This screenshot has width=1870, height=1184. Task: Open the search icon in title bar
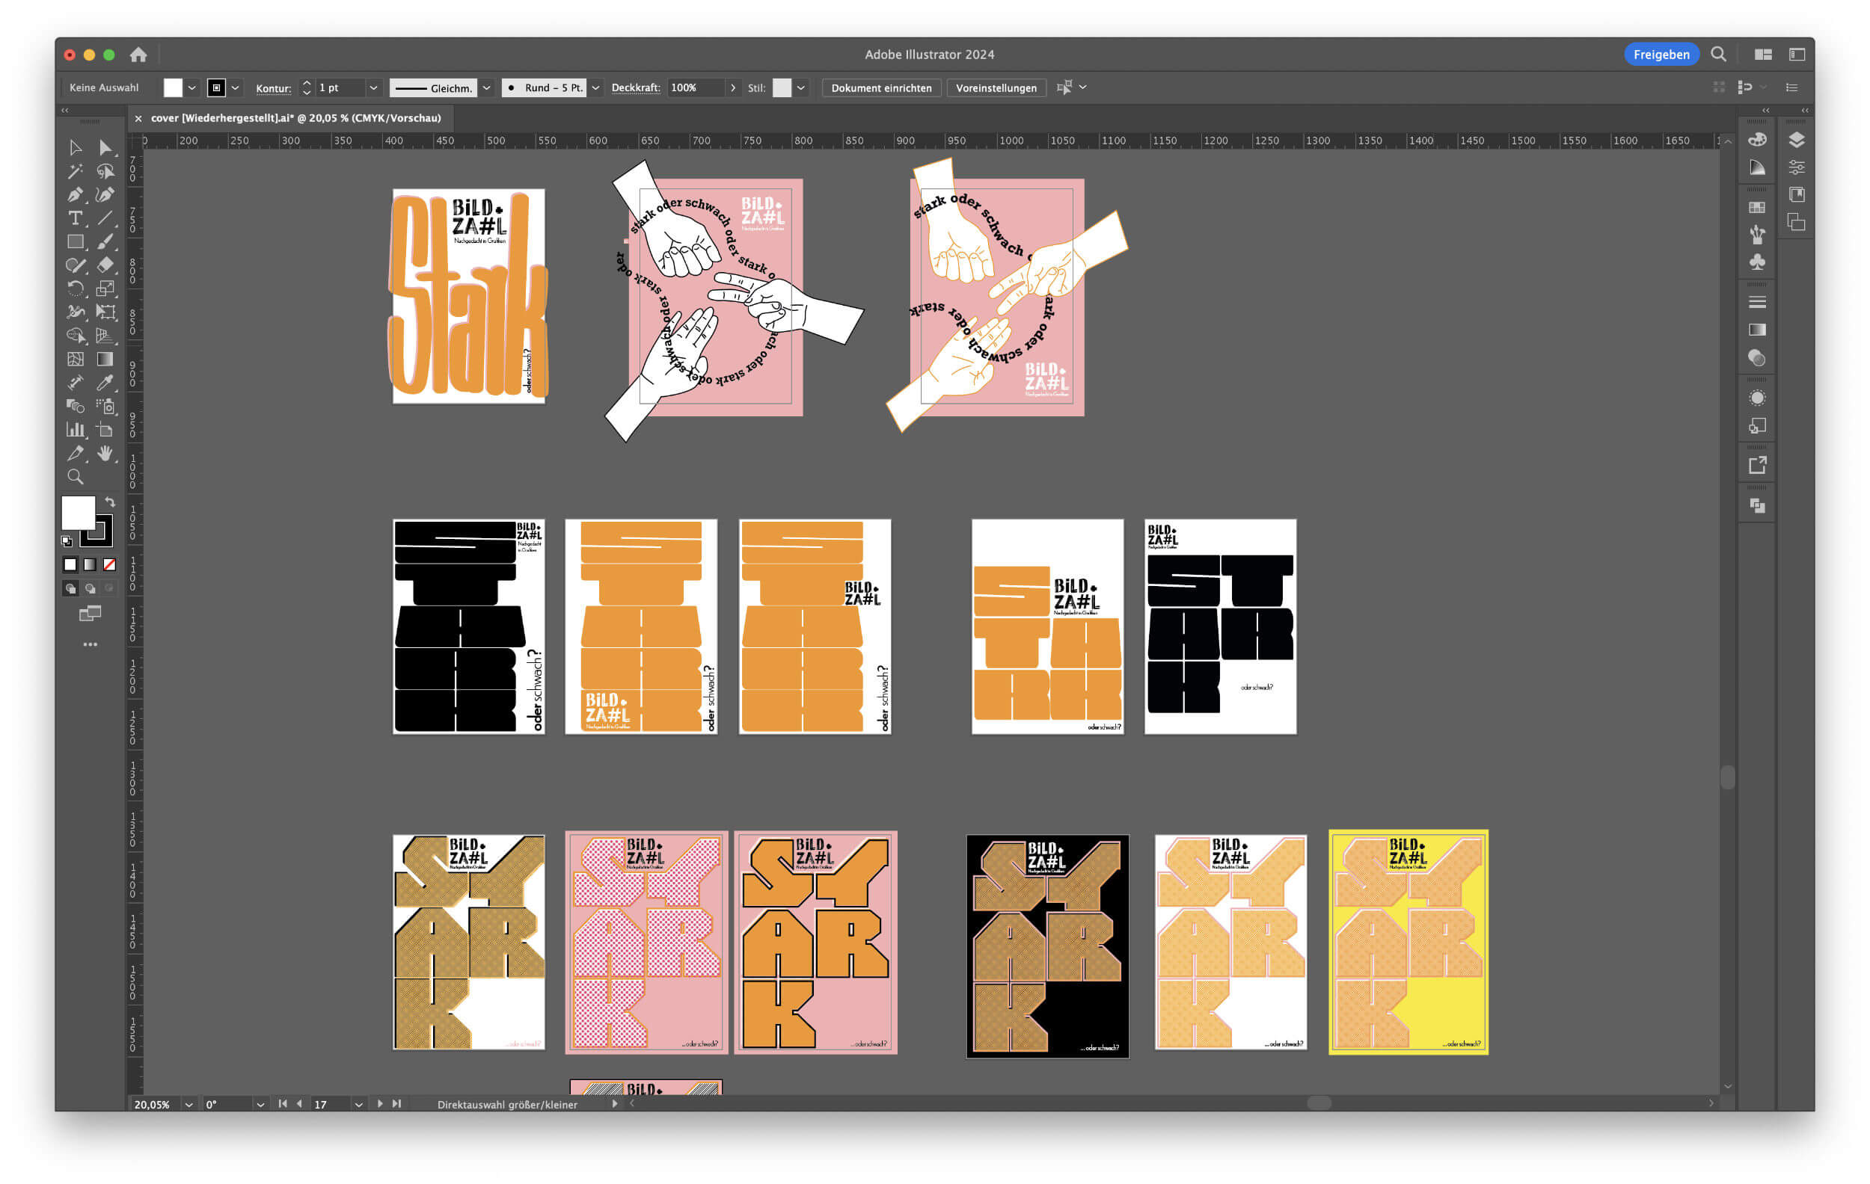pyautogui.click(x=1719, y=55)
